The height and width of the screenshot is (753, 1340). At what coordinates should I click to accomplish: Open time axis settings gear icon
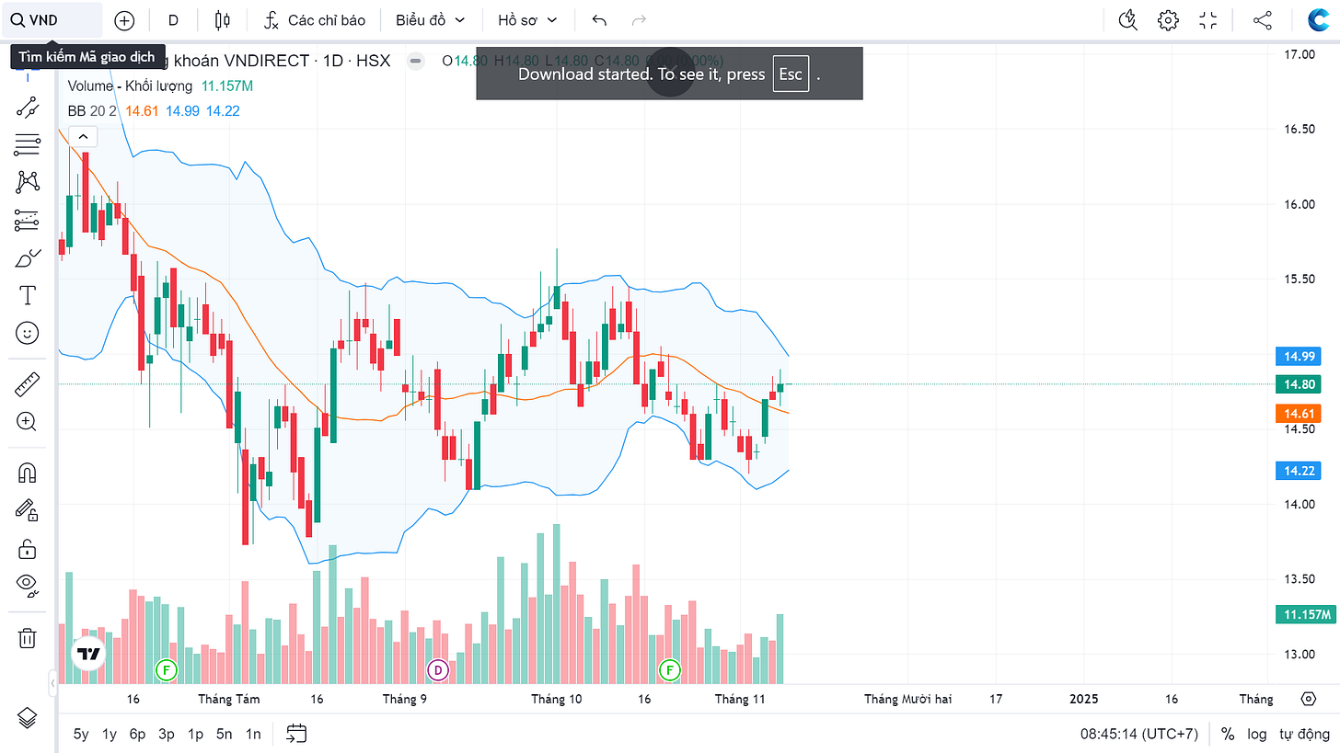1309,699
